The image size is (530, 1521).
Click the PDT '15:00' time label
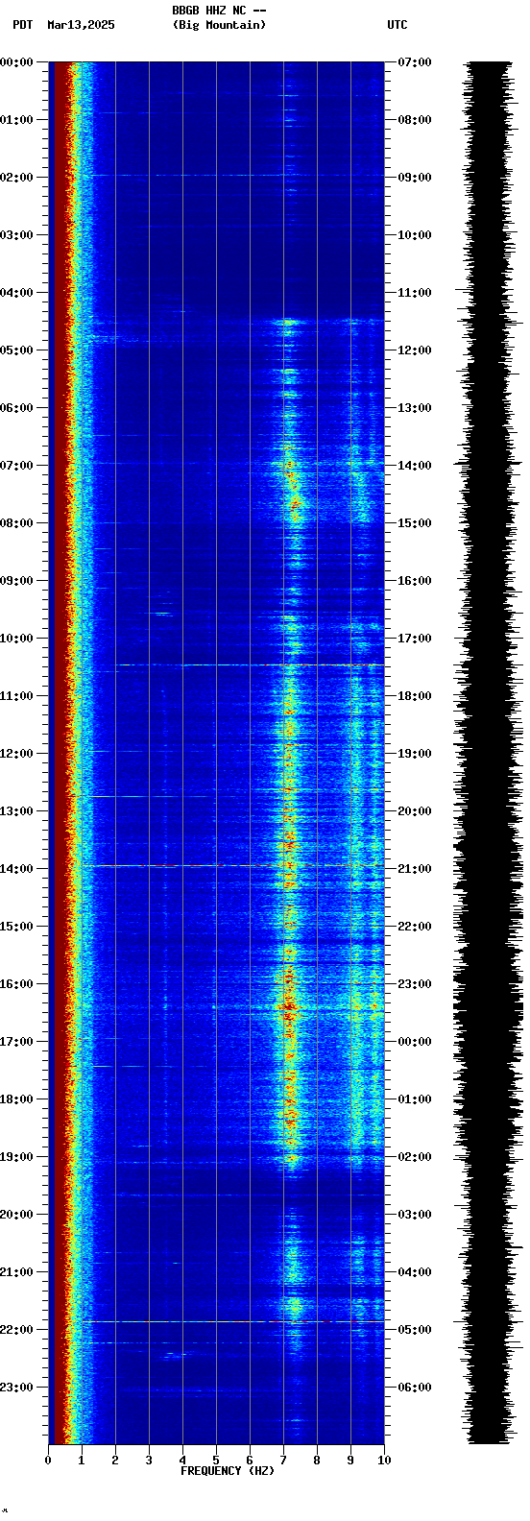pyautogui.click(x=16, y=927)
